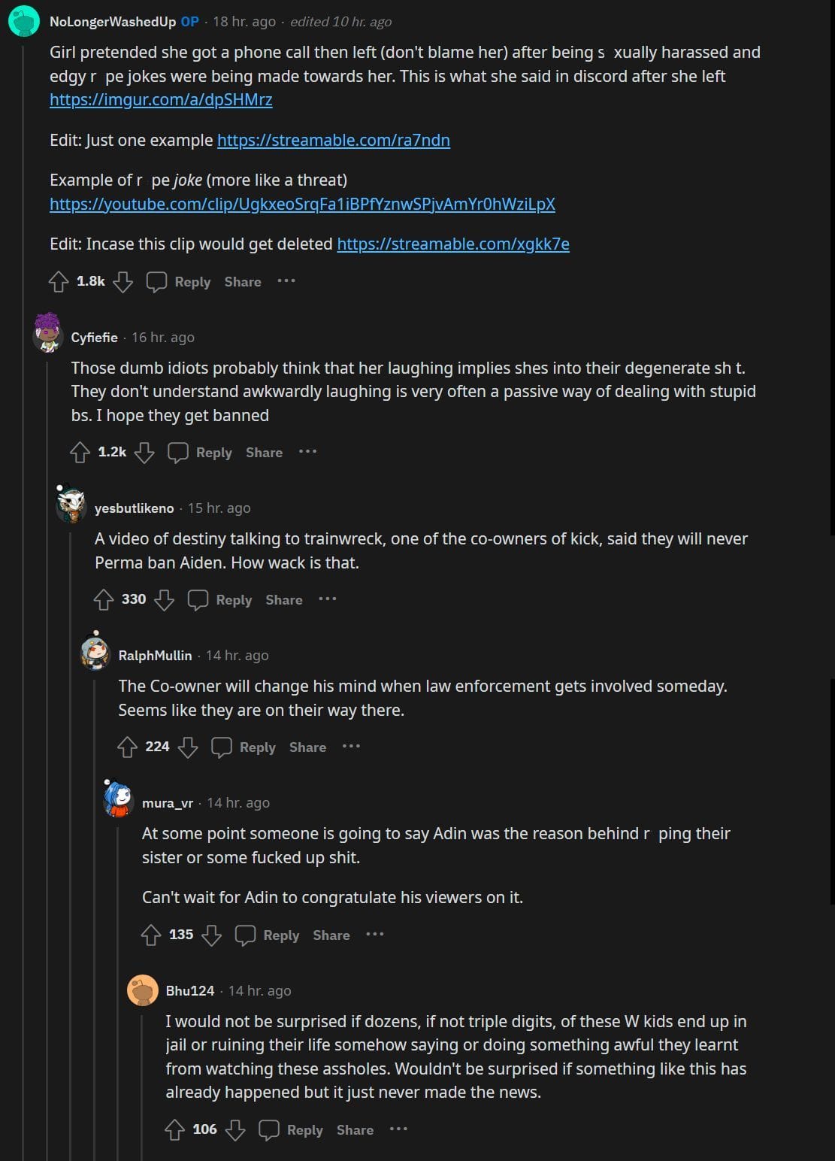Open the three-dot menu on yesbutlikeno's comment
The height and width of the screenshot is (1161, 835).
point(328,599)
